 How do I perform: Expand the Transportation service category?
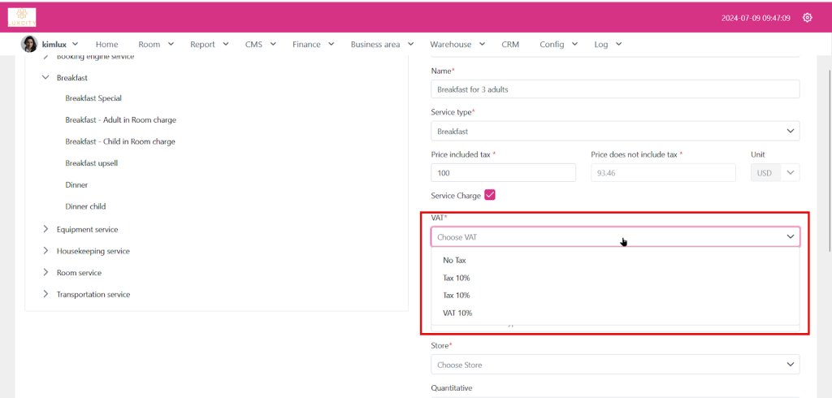click(45, 294)
